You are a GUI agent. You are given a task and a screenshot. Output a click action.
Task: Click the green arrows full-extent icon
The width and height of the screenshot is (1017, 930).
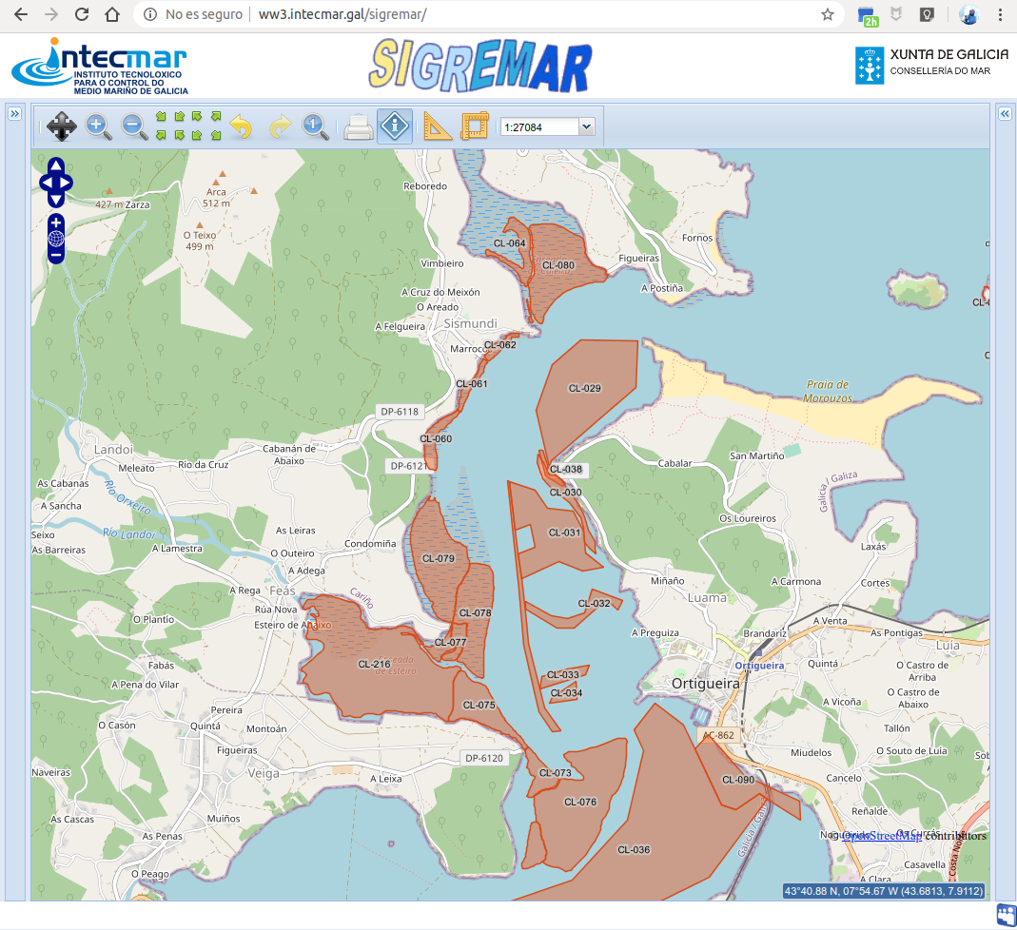click(188, 126)
